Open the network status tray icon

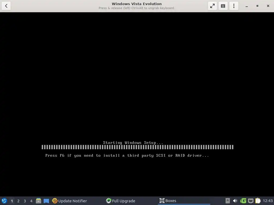point(250,201)
